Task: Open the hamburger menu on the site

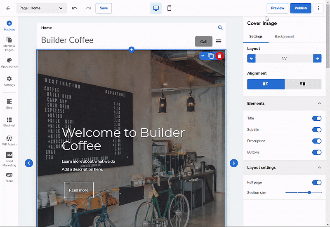Action: 219,42
